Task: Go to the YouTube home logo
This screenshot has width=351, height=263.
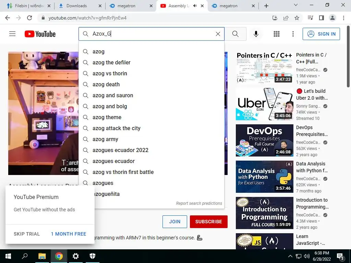Action: click(x=40, y=34)
